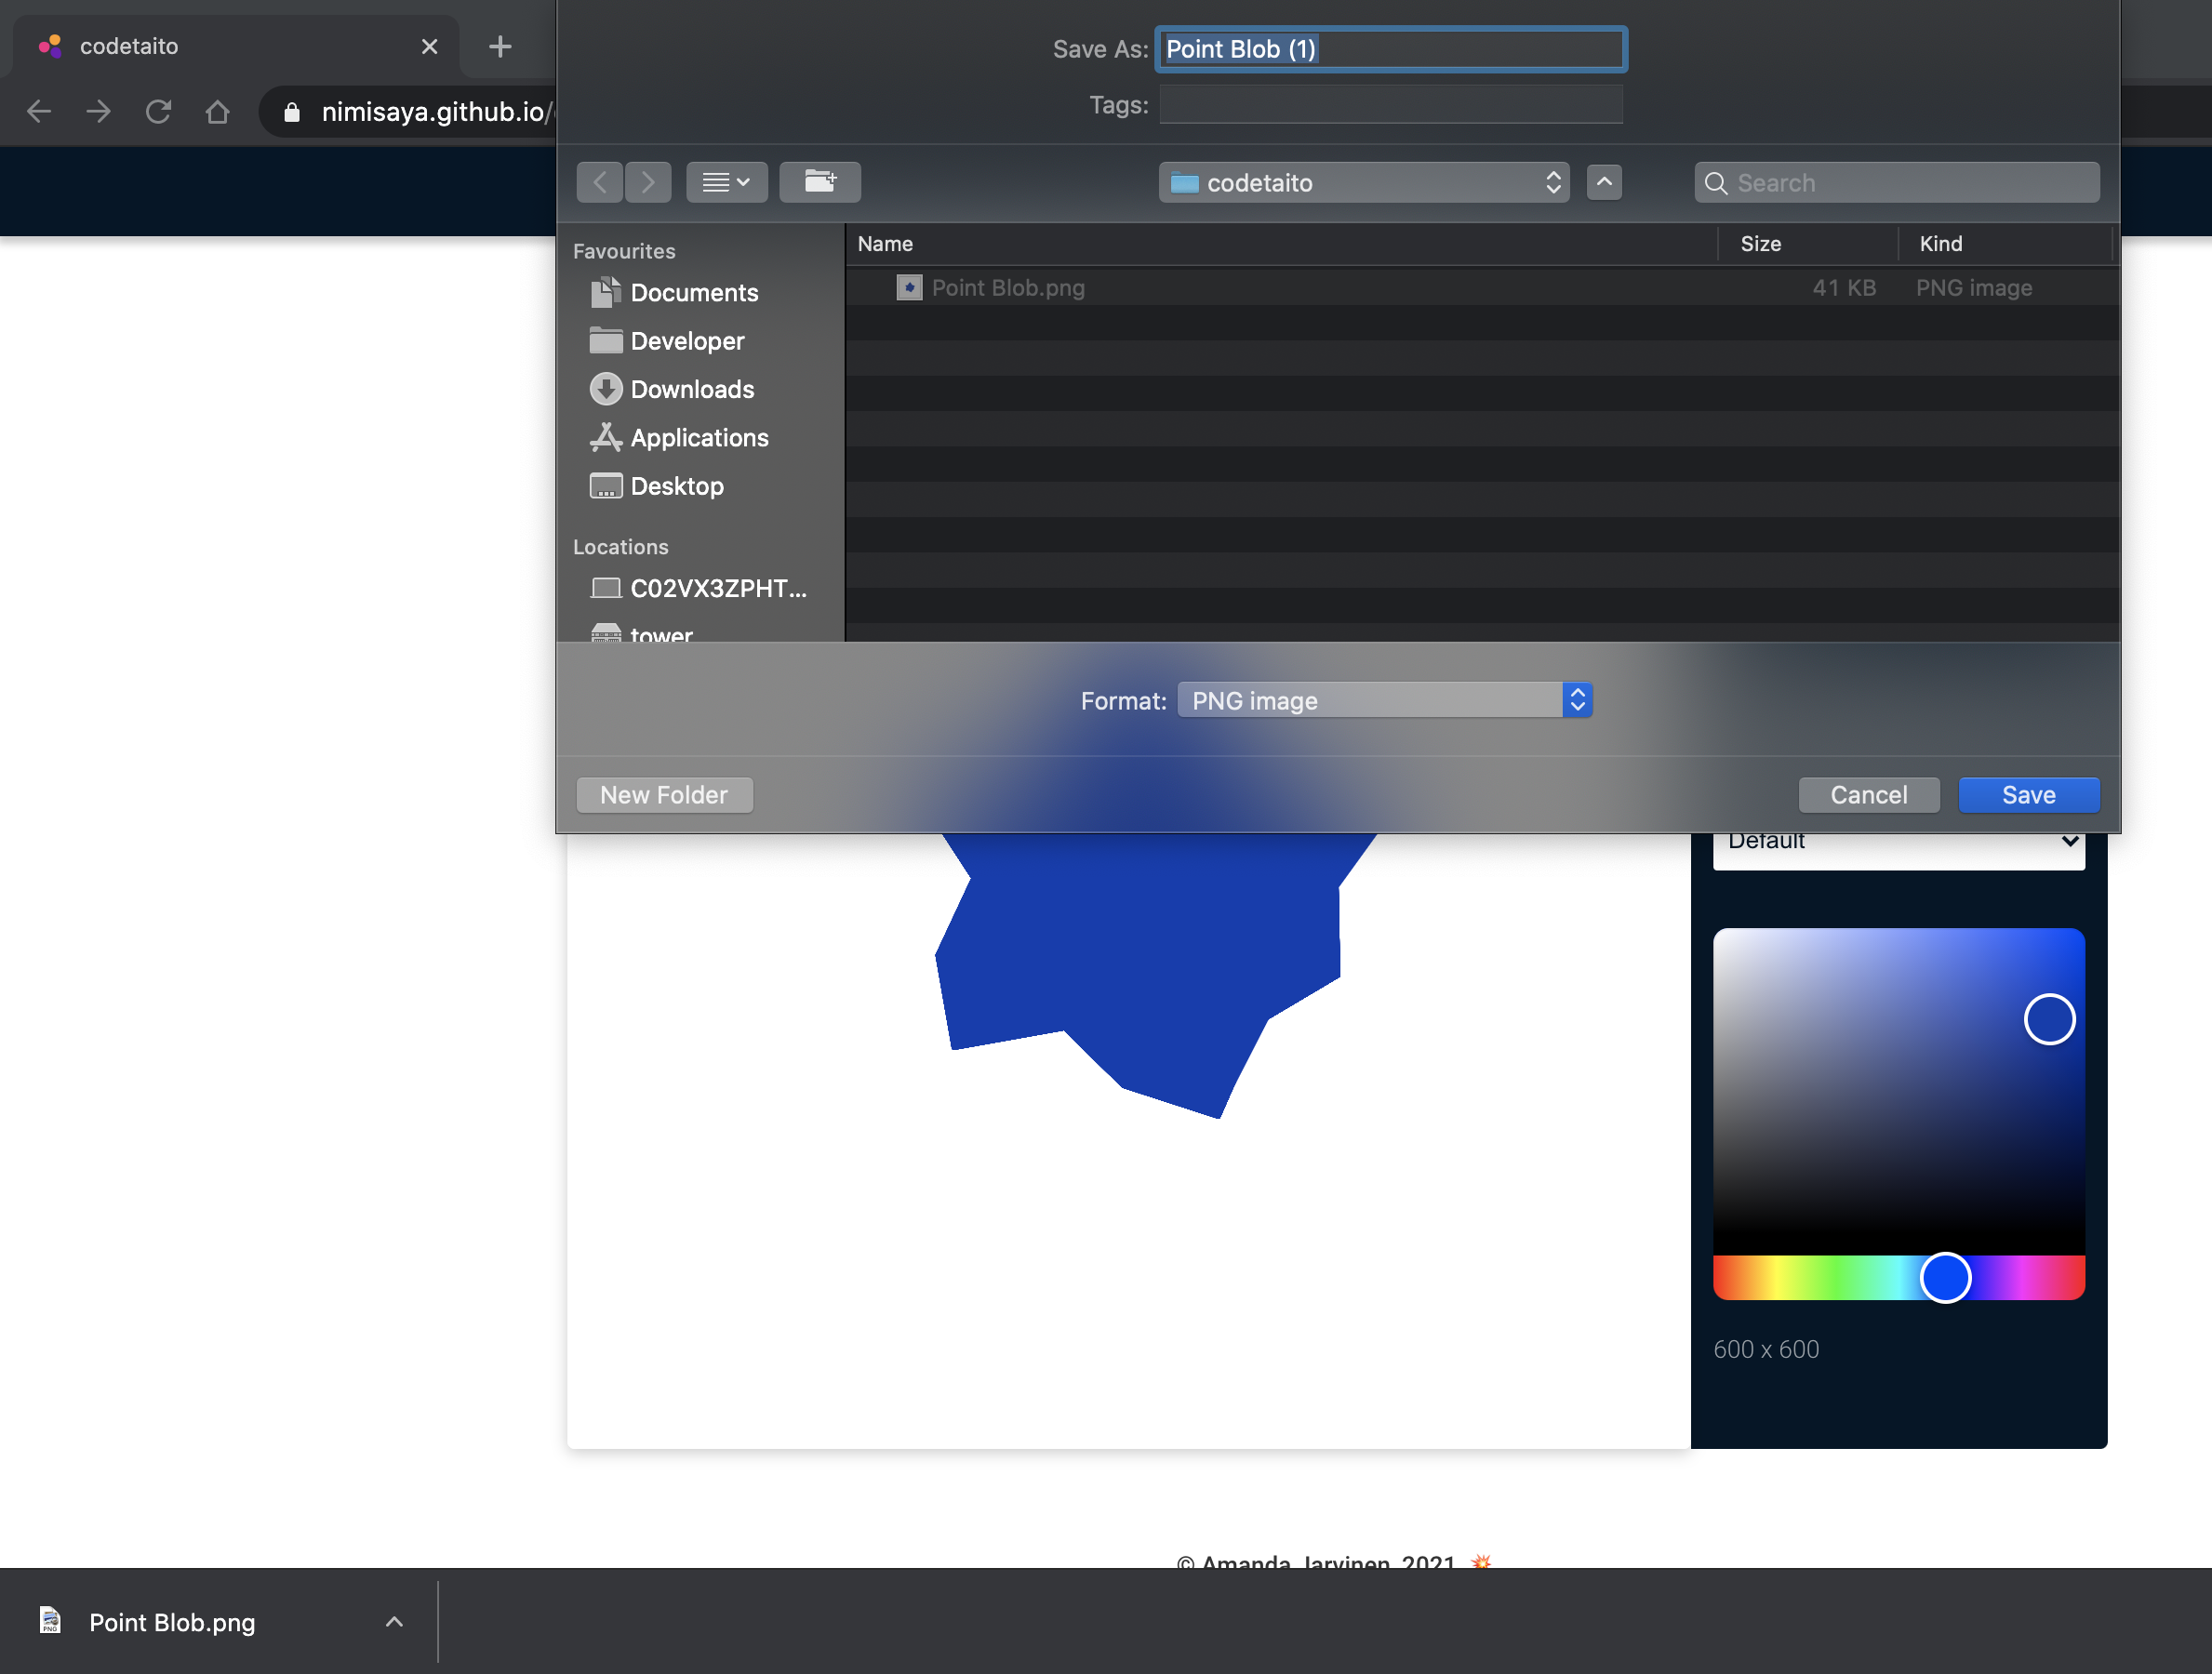Reload the browser page
The image size is (2212, 1674).
[x=158, y=111]
